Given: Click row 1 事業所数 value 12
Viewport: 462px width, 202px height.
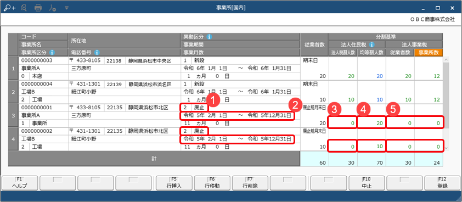Looking at the screenshot, I should point(429,76).
